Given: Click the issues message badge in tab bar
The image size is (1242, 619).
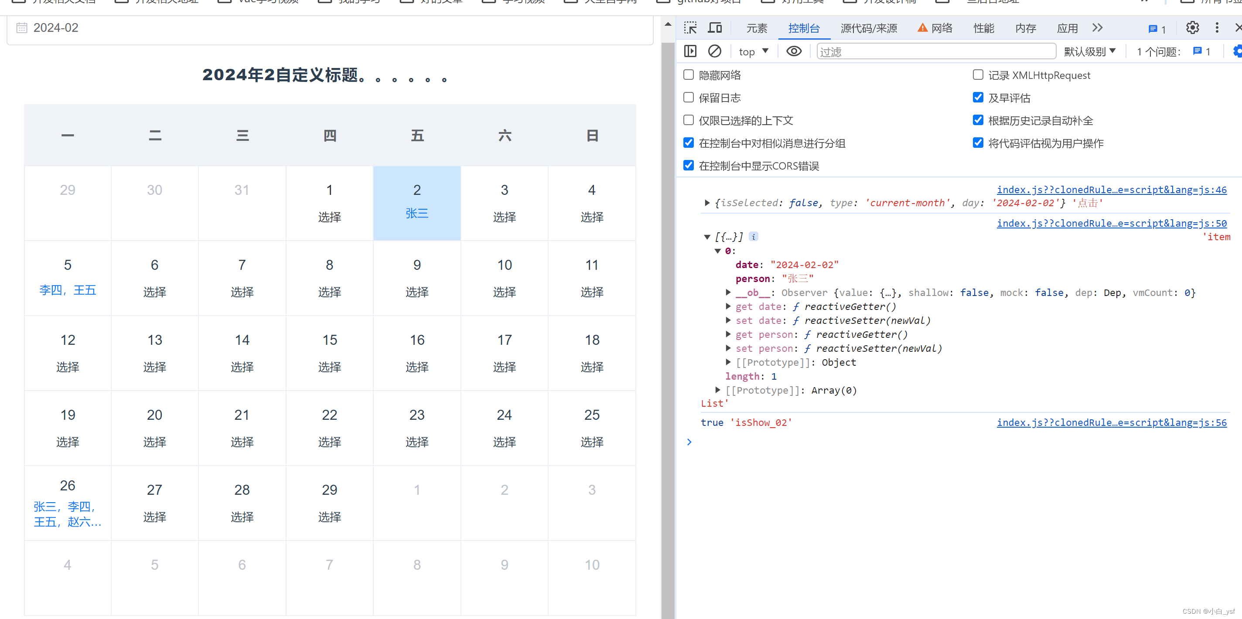Looking at the screenshot, I should (1157, 29).
